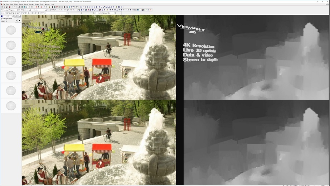Select the last sphere thumbnail in sidebar
This screenshot has height=186, width=330.
(11, 106)
